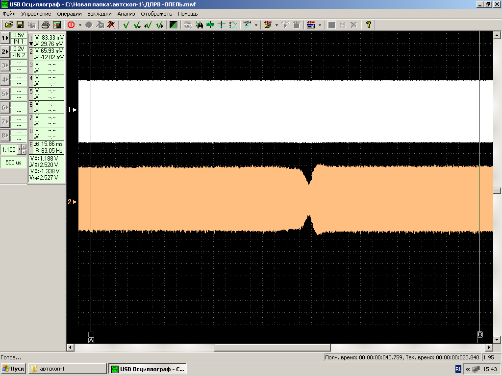The width and height of the screenshot is (502, 376).
Task: Click the save-waveform-image icon beside the printer
Action: [x=57, y=25]
